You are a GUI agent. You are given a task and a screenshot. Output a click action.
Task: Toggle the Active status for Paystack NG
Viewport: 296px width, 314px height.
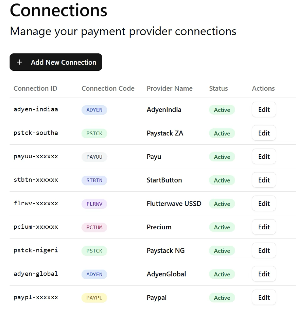[x=222, y=251]
